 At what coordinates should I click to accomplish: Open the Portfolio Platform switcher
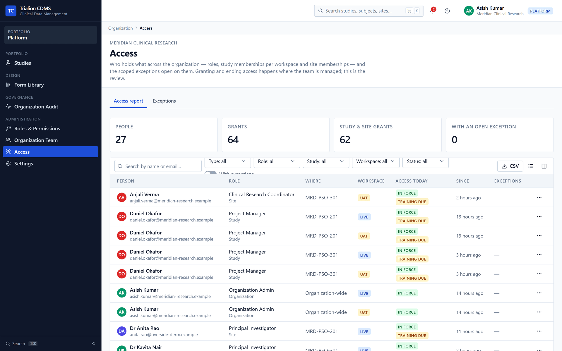pos(50,35)
